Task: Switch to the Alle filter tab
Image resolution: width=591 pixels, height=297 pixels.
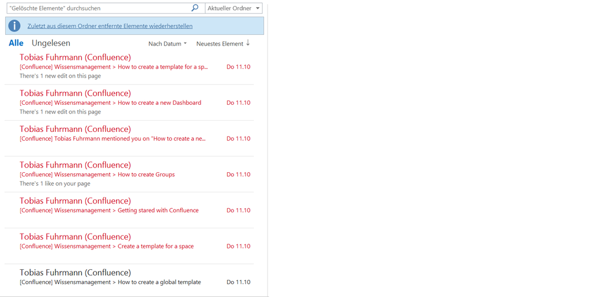Action: click(x=16, y=43)
